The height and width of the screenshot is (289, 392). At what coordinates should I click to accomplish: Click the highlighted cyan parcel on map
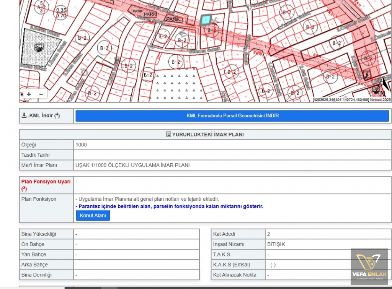click(x=206, y=20)
